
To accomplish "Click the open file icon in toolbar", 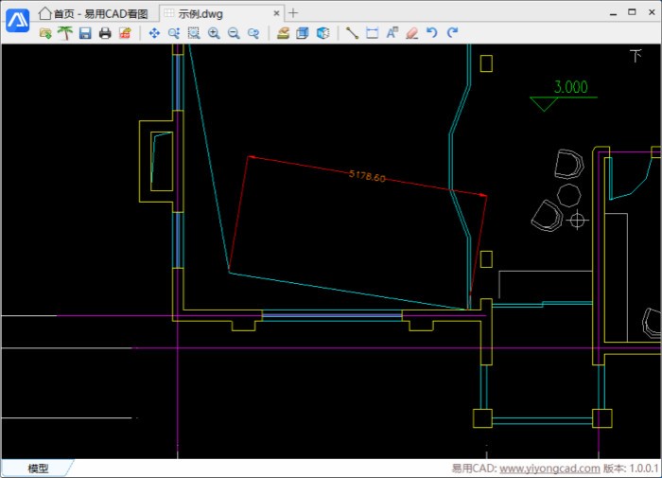I will pos(44,33).
